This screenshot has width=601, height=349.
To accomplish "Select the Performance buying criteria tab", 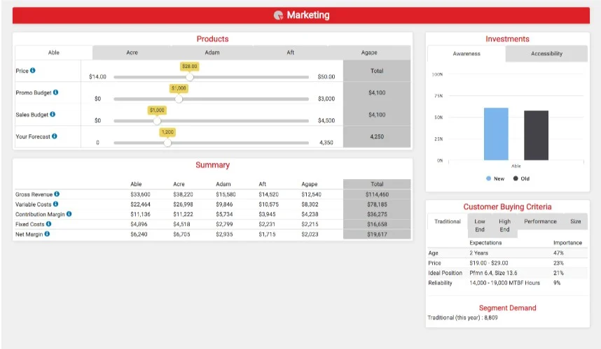I will pyautogui.click(x=540, y=222).
